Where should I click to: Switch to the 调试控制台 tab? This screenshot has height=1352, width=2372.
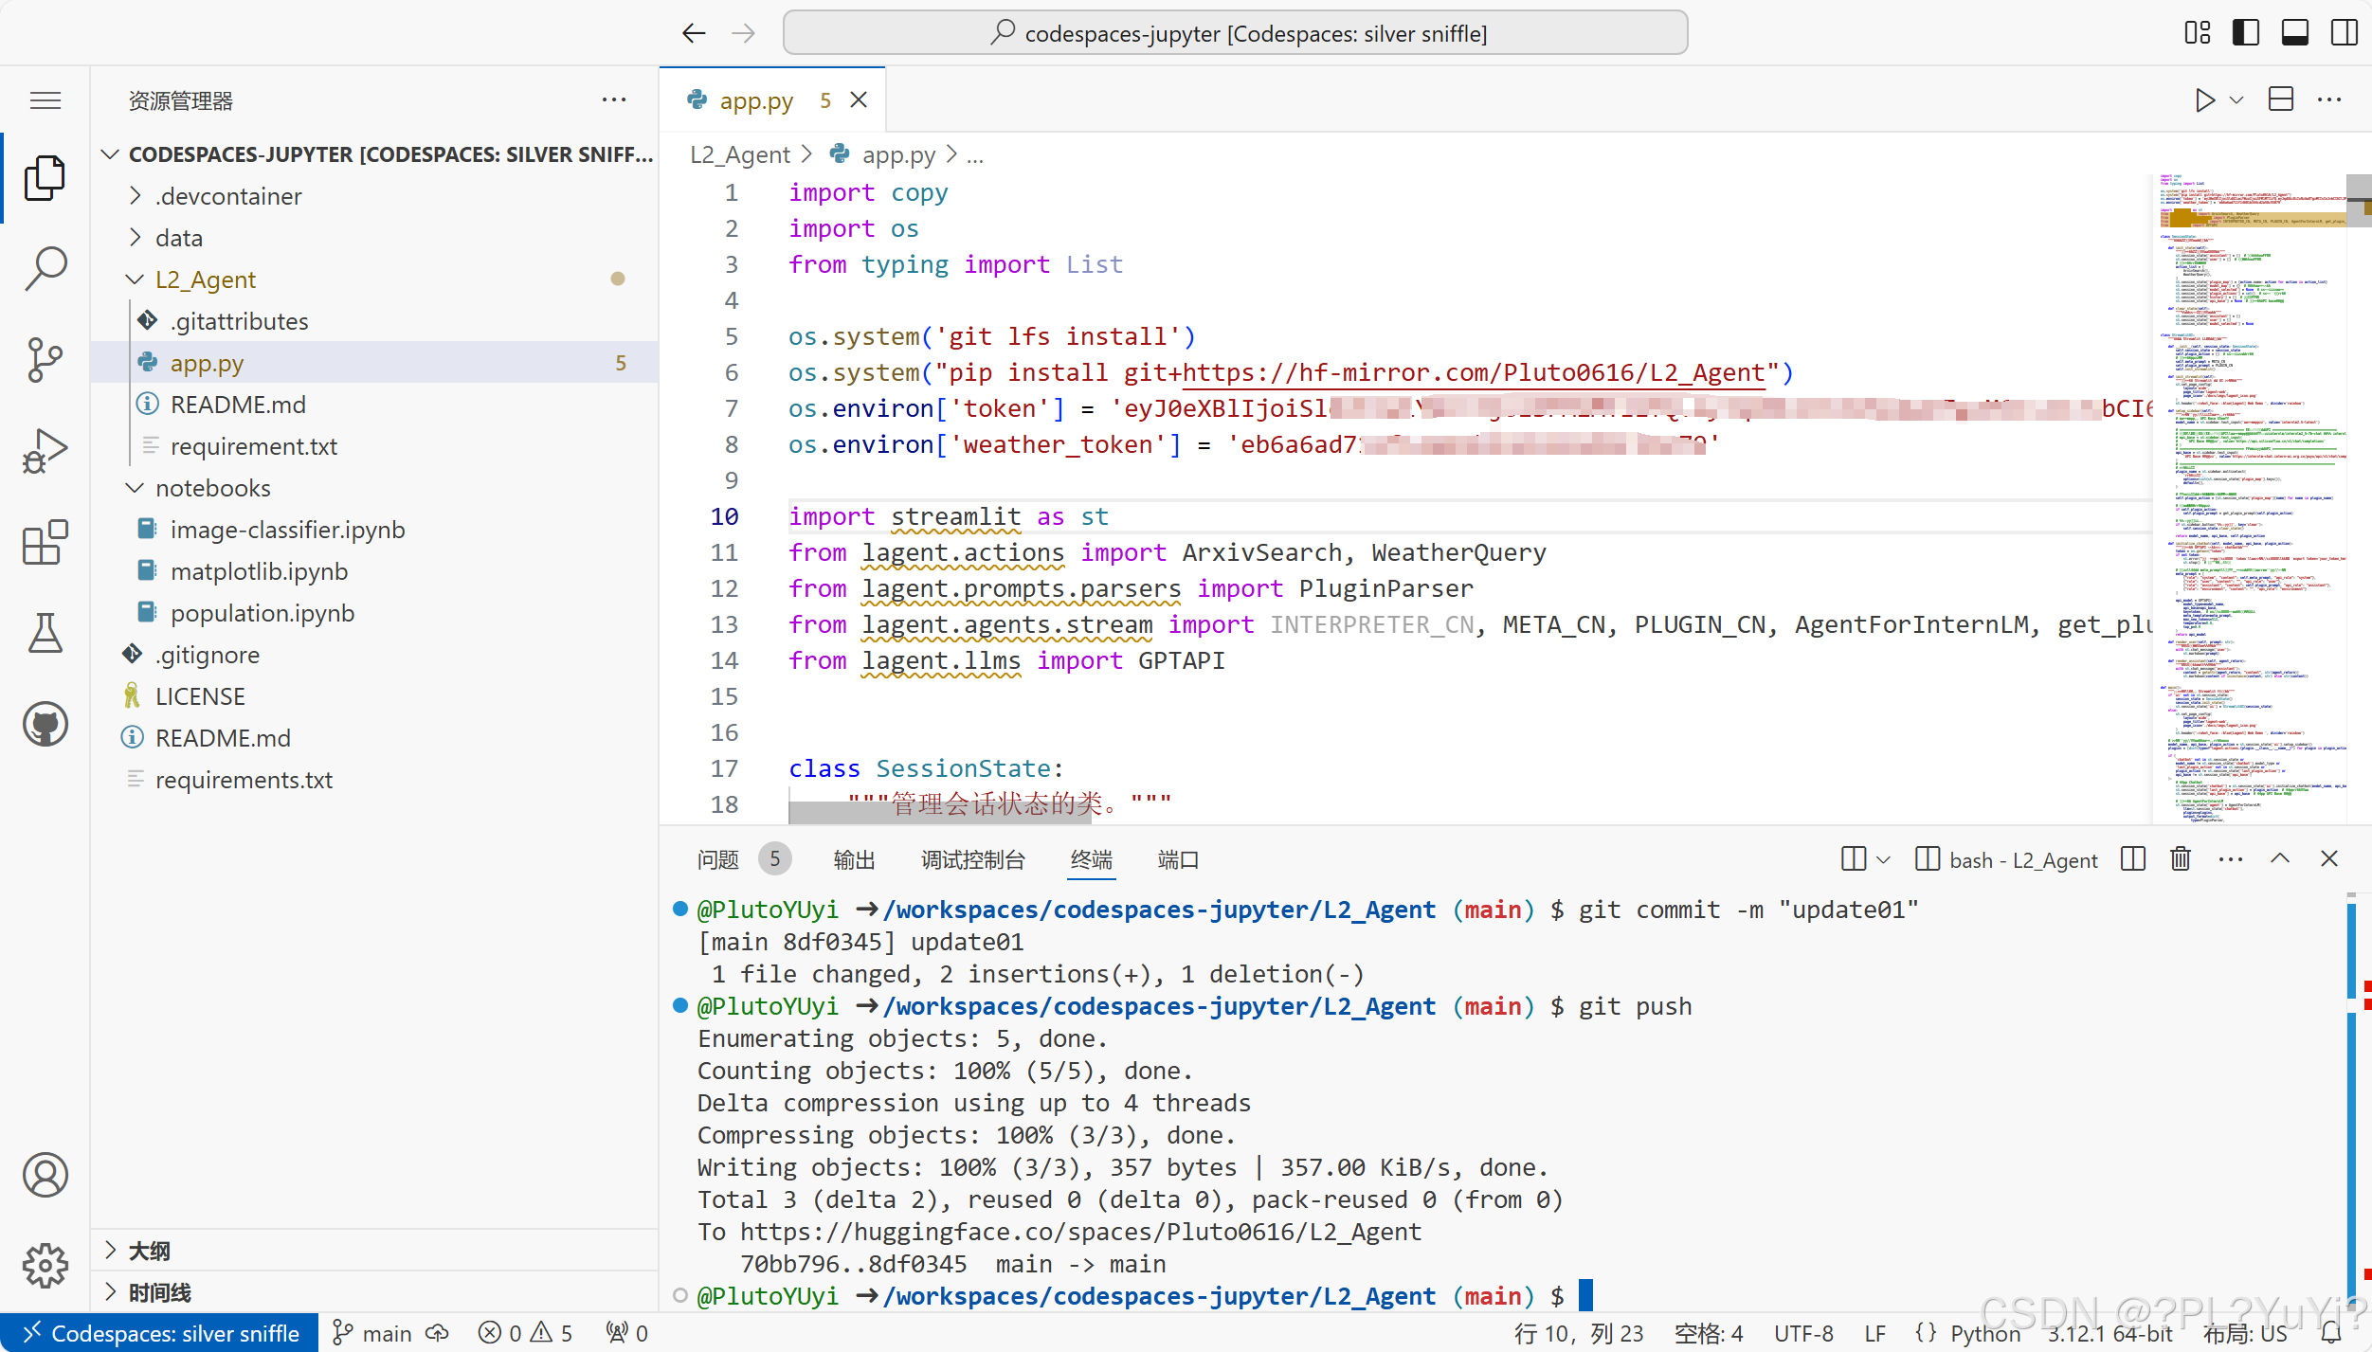tap(972, 859)
